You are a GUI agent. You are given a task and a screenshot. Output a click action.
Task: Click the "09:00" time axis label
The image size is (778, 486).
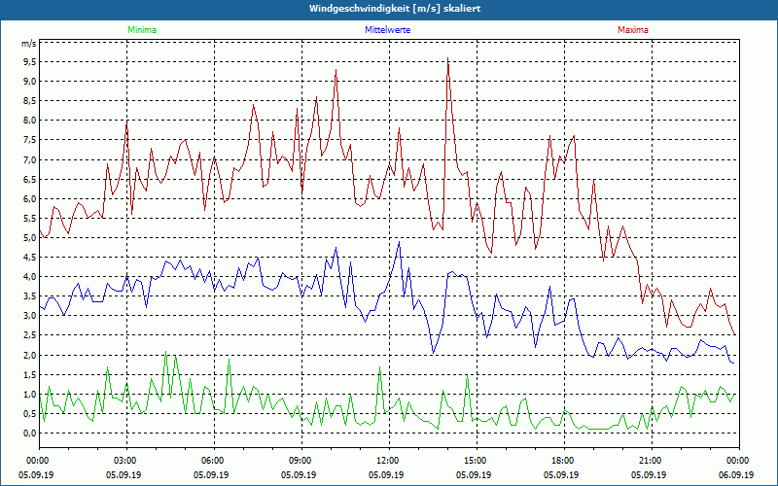pos(300,461)
